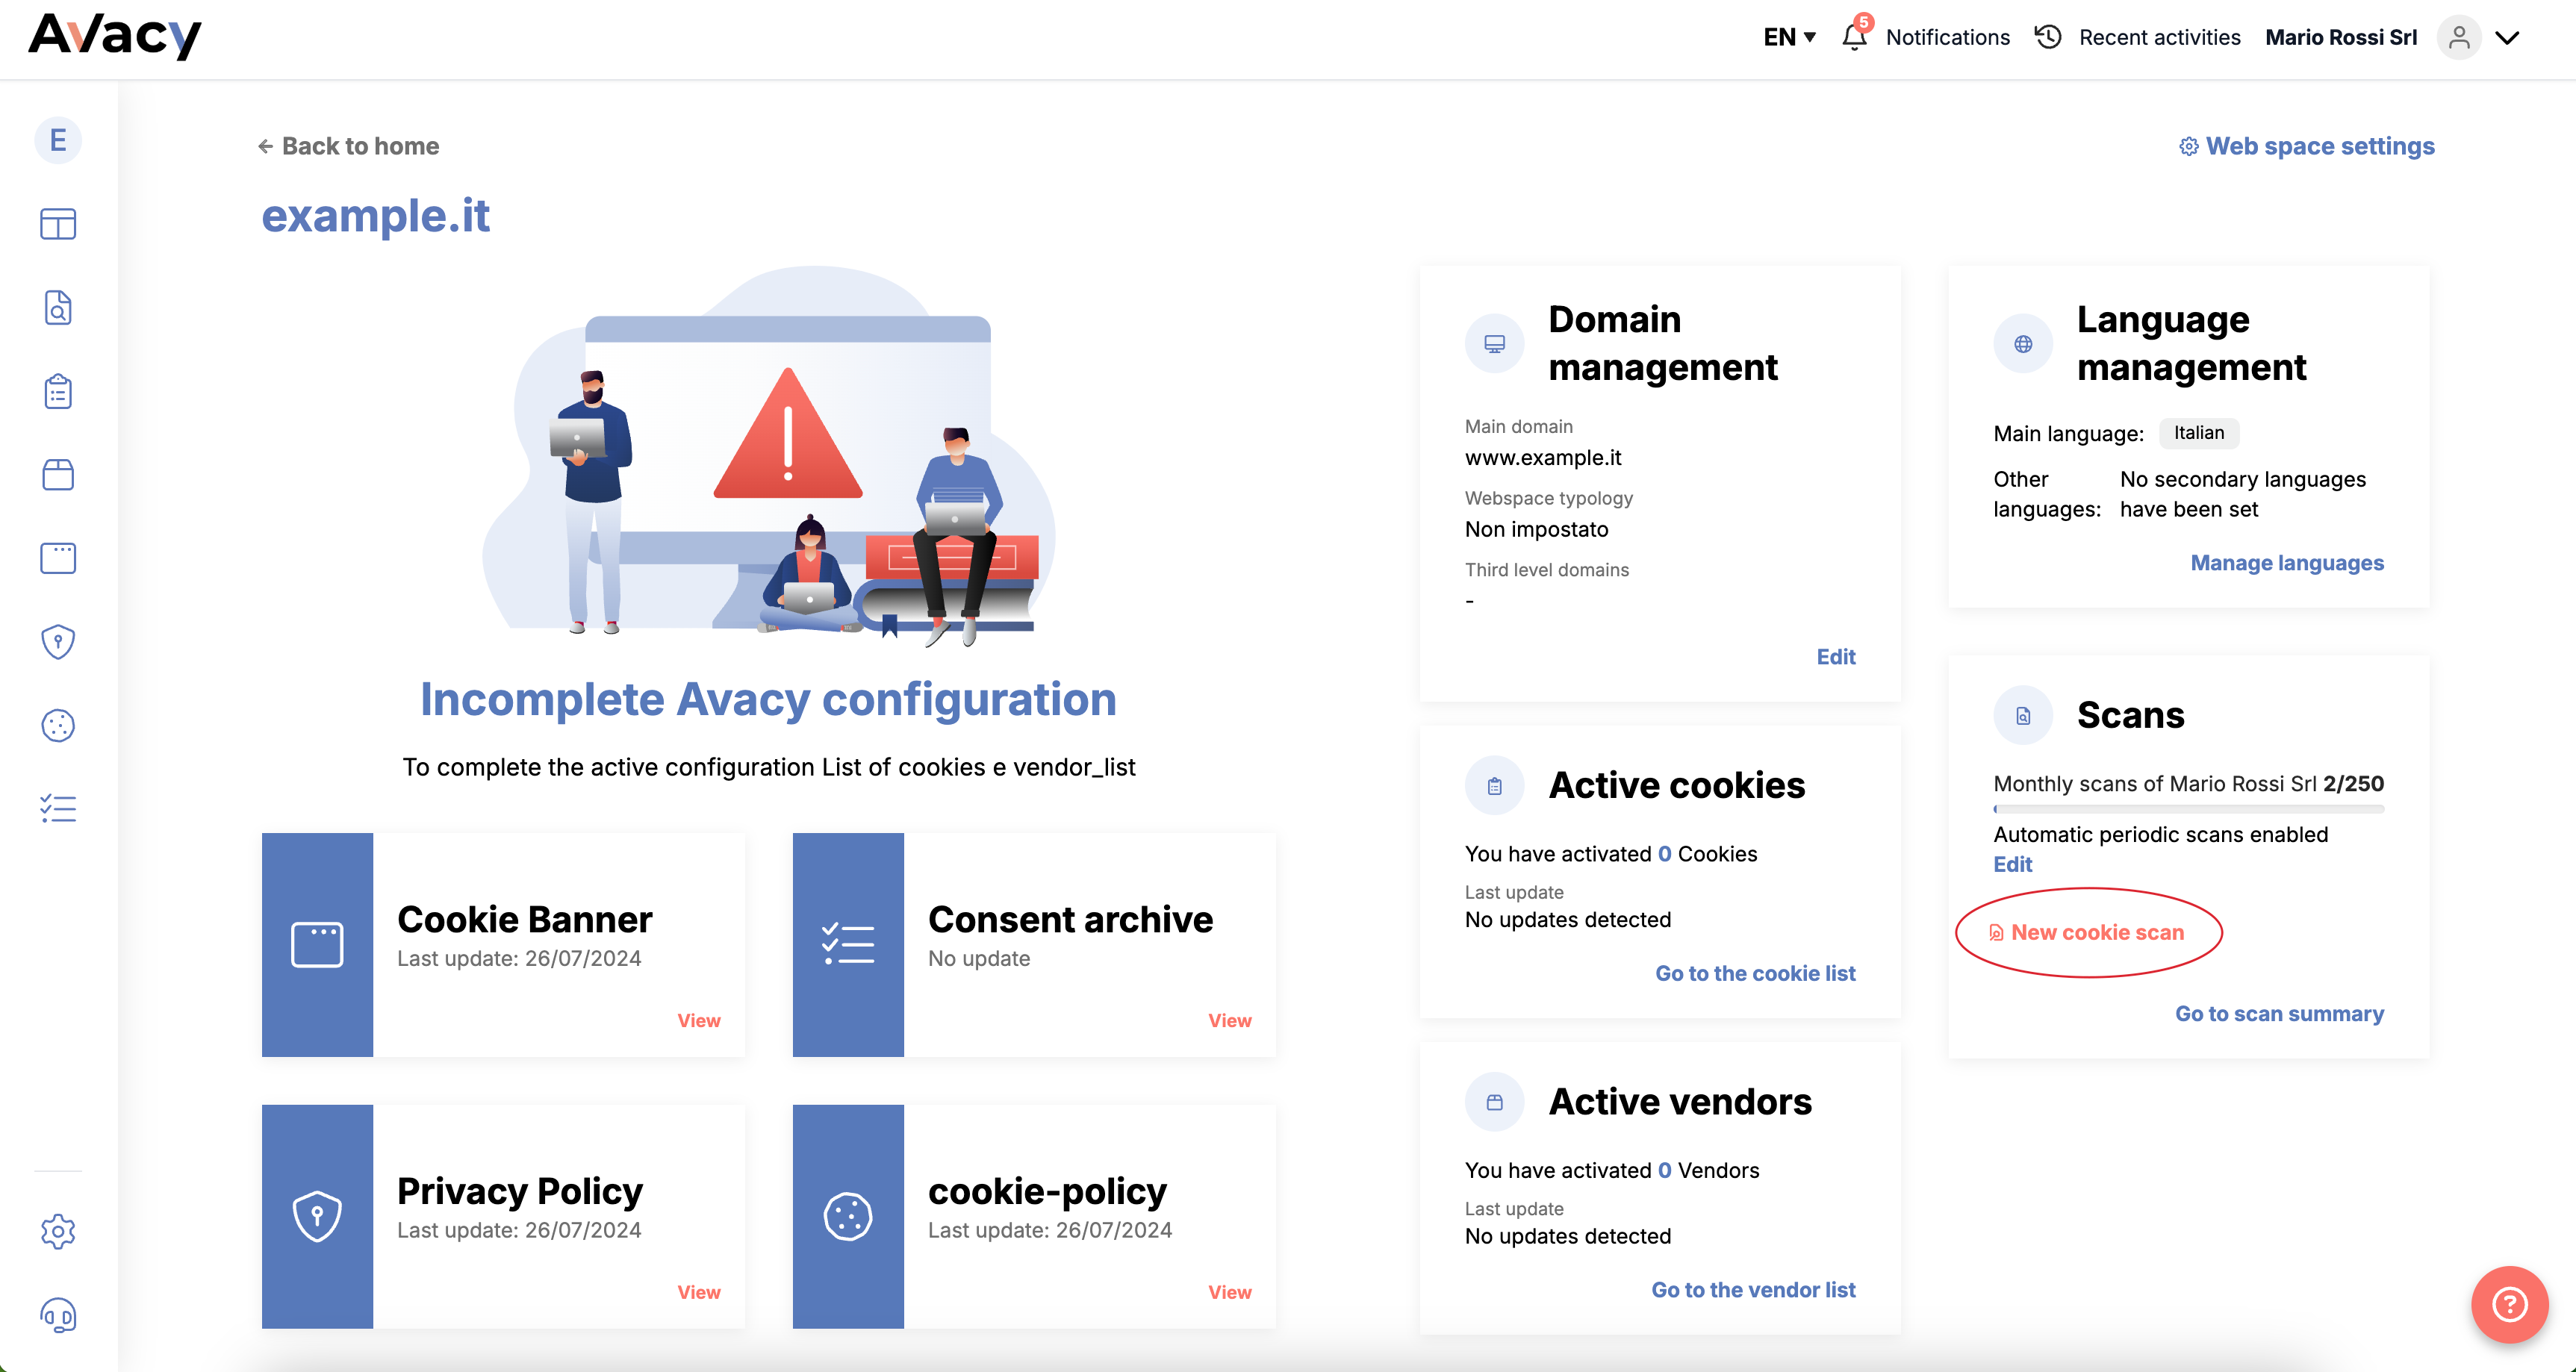Go to the cookie list
The height and width of the screenshot is (1372, 2576).
pos(1755,973)
